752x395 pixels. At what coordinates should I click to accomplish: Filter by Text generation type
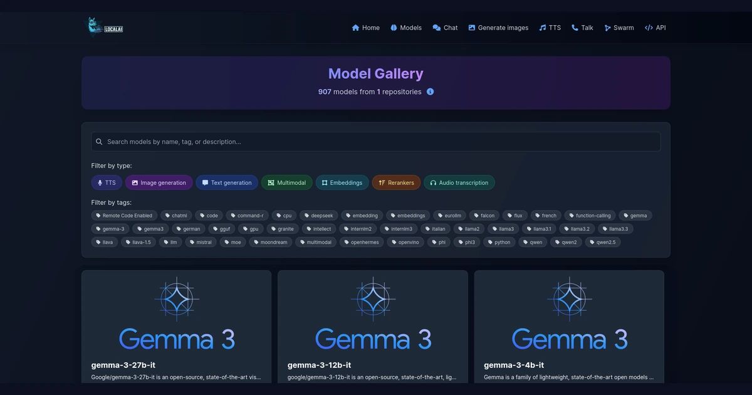[226, 182]
